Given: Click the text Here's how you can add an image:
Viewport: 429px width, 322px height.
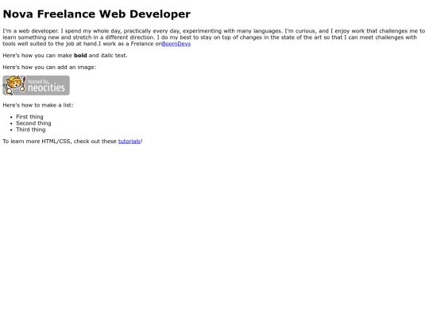Looking at the screenshot, I should [x=49, y=67].
